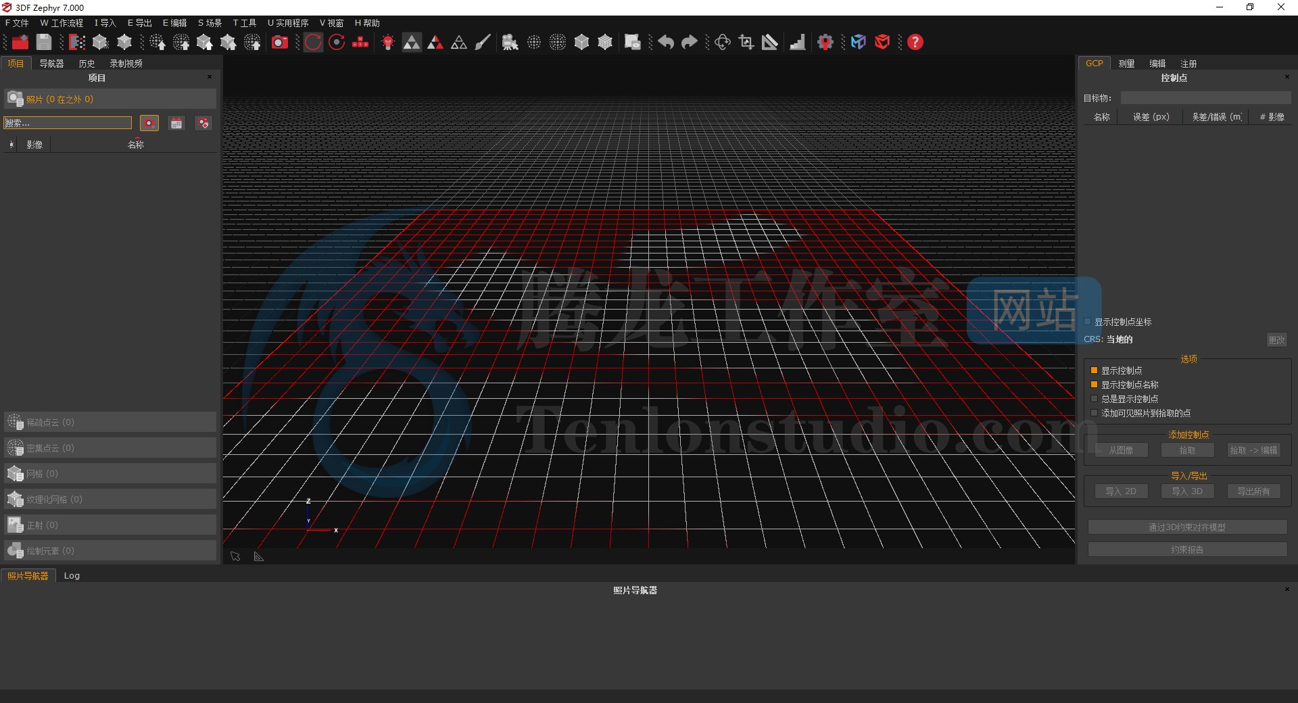
Task: Open help with the red question mark
Action: (915, 43)
